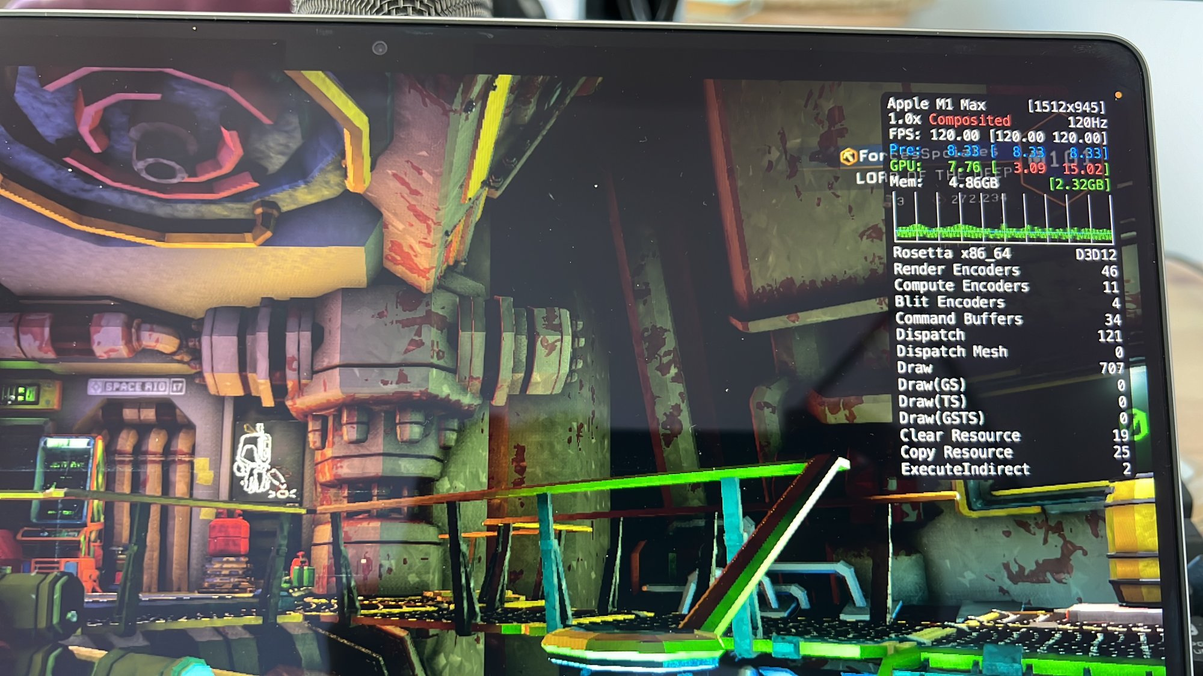Click the 'Blit Encoders' row label
Screen dimensions: 1203x676
click(x=950, y=302)
